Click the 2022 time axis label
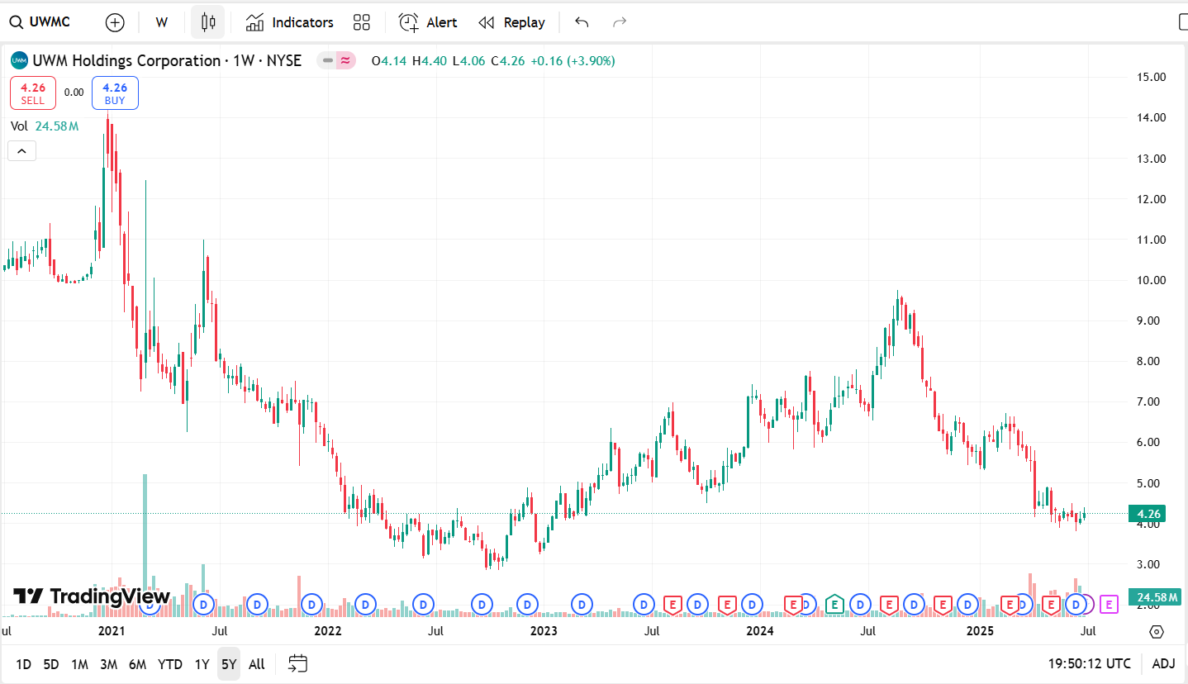 point(327,631)
